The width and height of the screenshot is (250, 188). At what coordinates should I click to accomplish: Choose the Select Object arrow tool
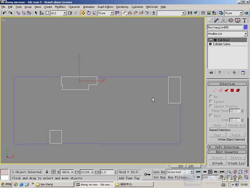click(x=36, y=13)
